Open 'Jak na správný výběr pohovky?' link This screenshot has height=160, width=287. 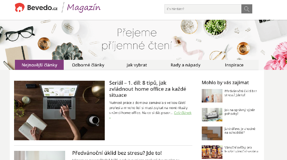(240, 112)
